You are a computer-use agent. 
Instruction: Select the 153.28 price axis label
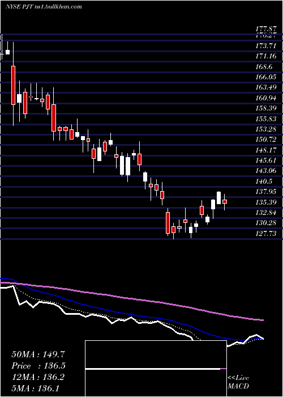pyautogui.click(x=265, y=129)
